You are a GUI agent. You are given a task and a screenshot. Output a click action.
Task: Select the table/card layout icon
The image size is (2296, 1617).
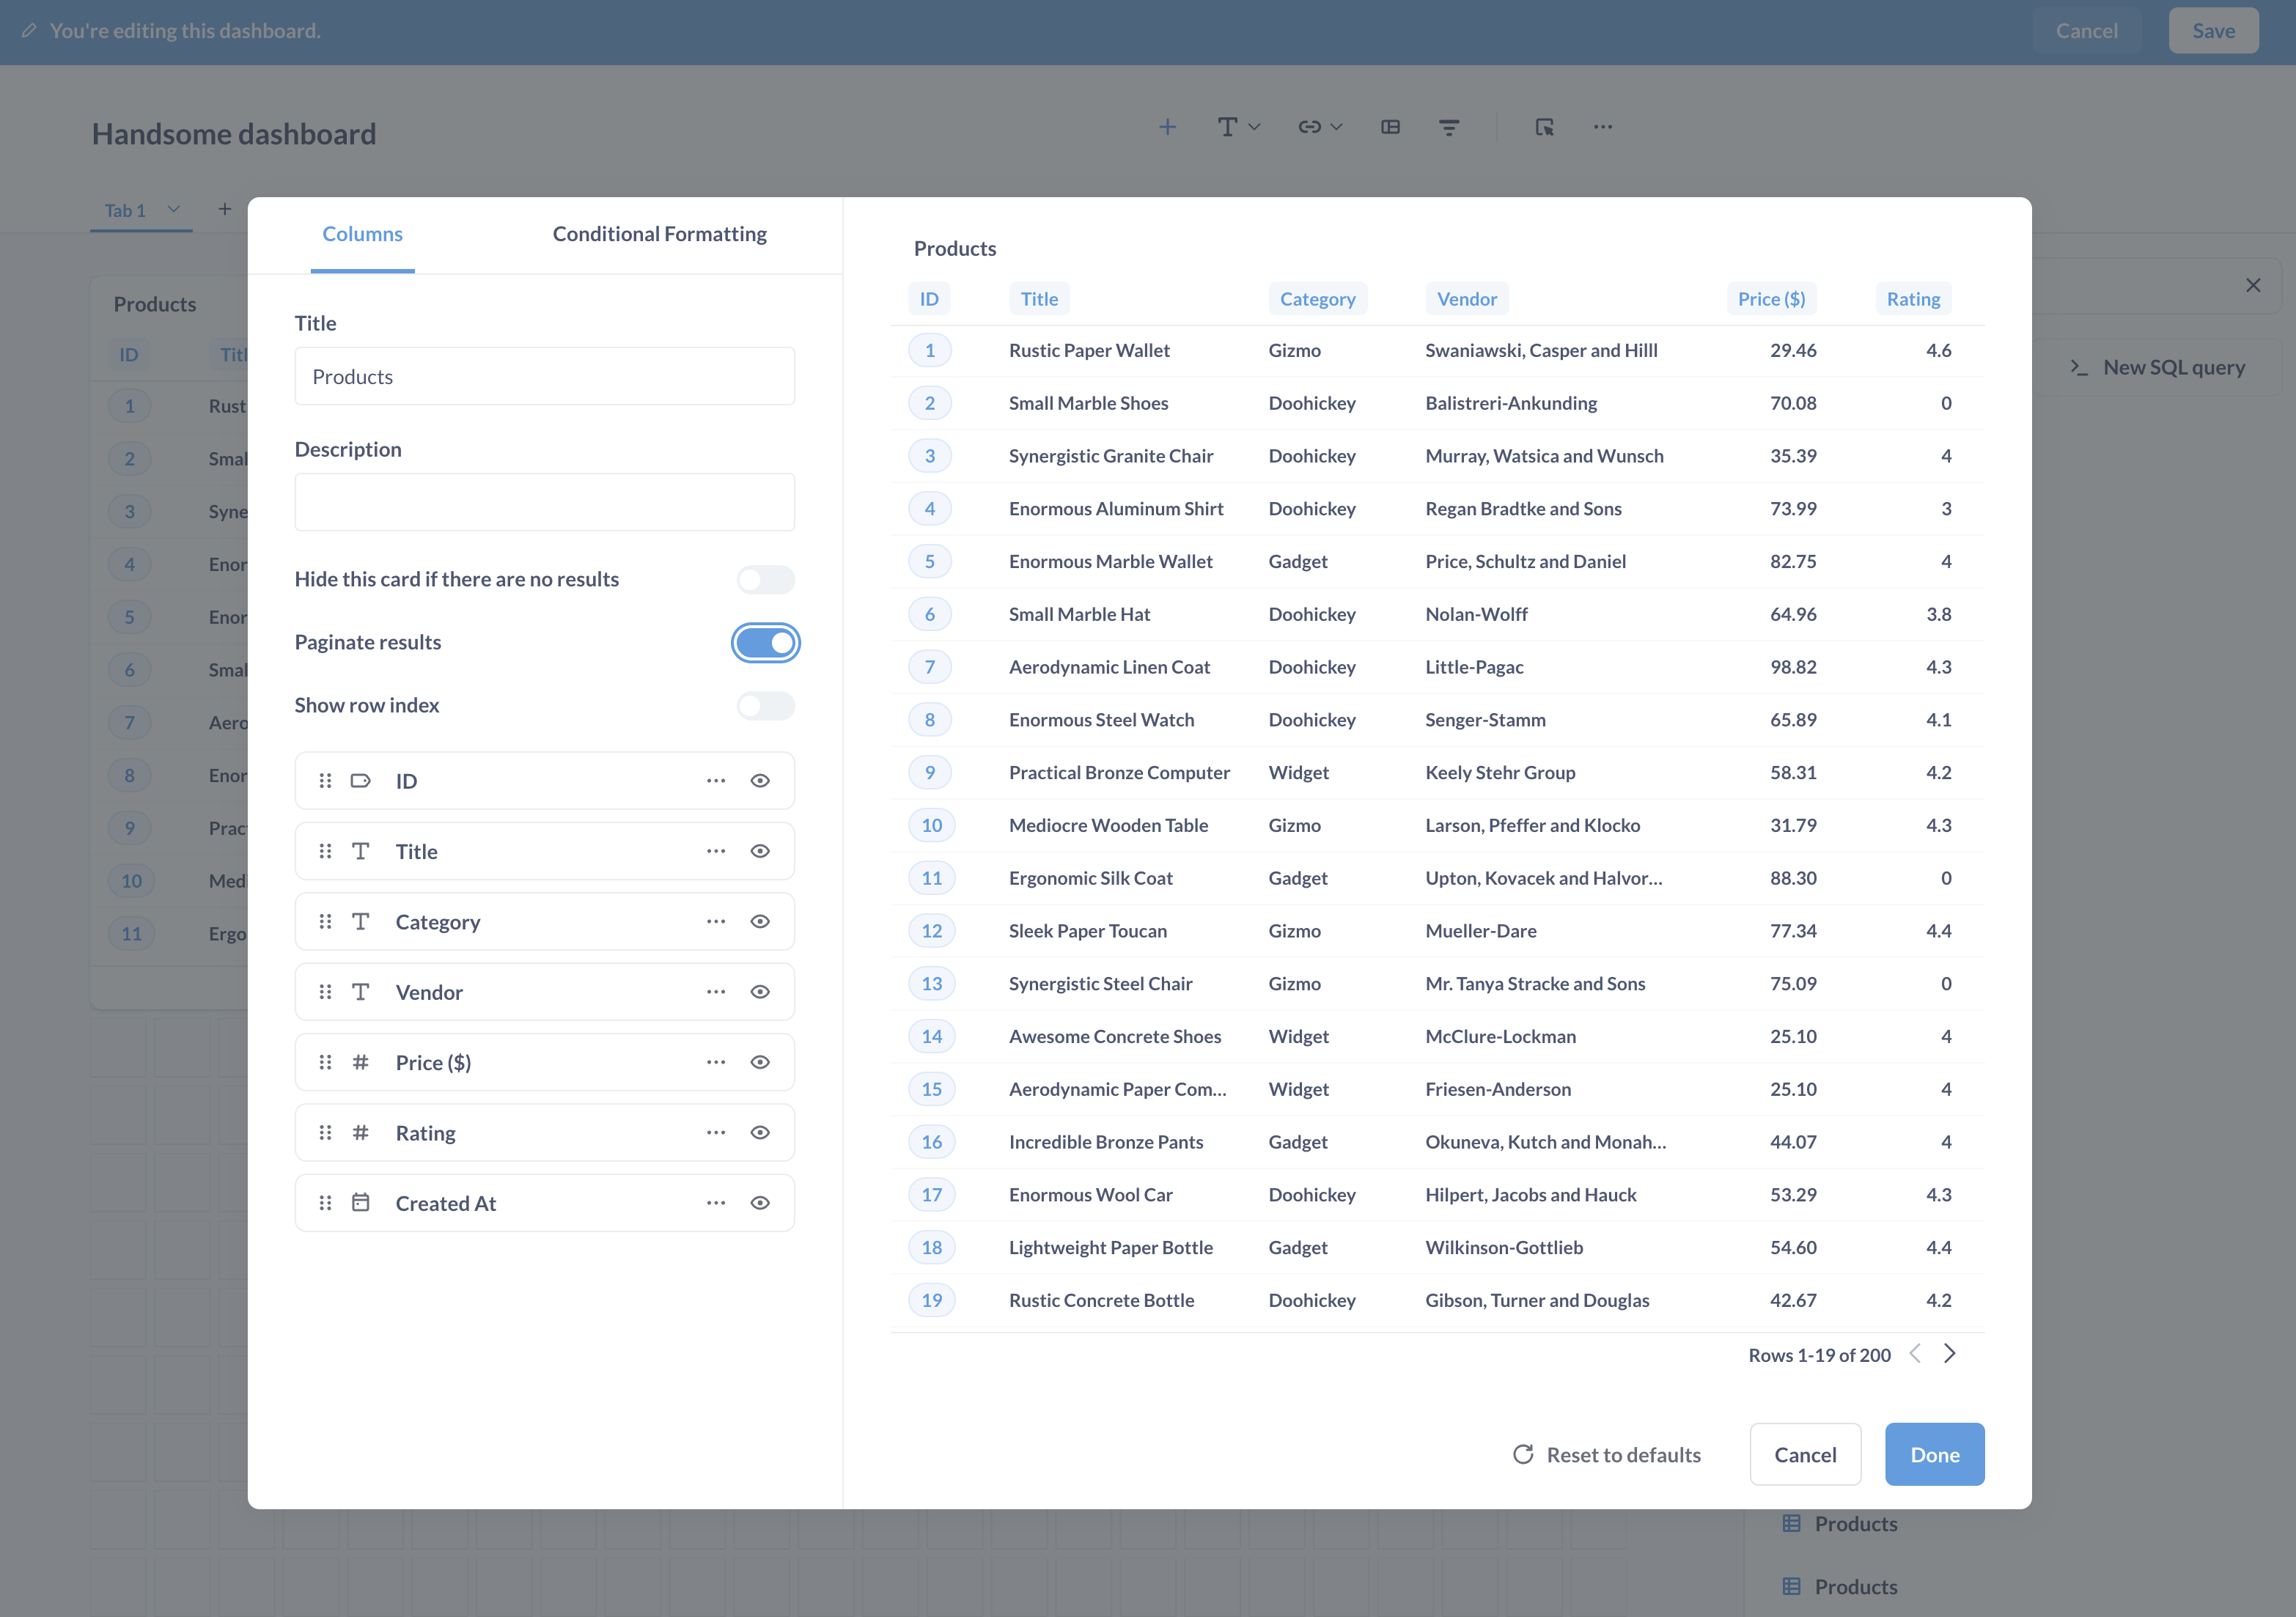pos(1390,127)
